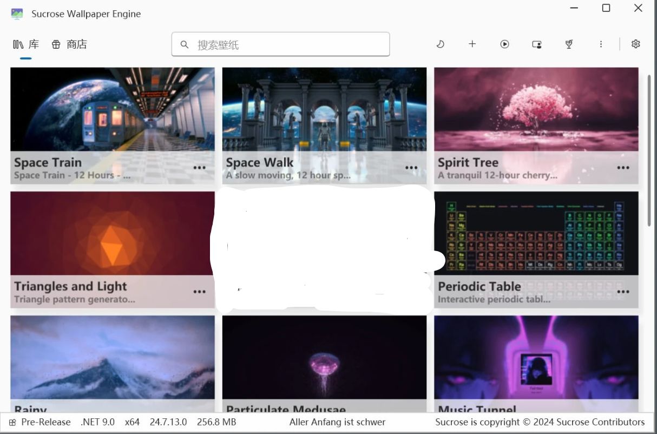Select the 库 library tab
657x434 pixels.
tap(26, 44)
